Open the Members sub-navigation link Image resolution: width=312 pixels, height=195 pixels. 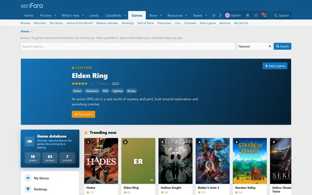coord(40,23)
